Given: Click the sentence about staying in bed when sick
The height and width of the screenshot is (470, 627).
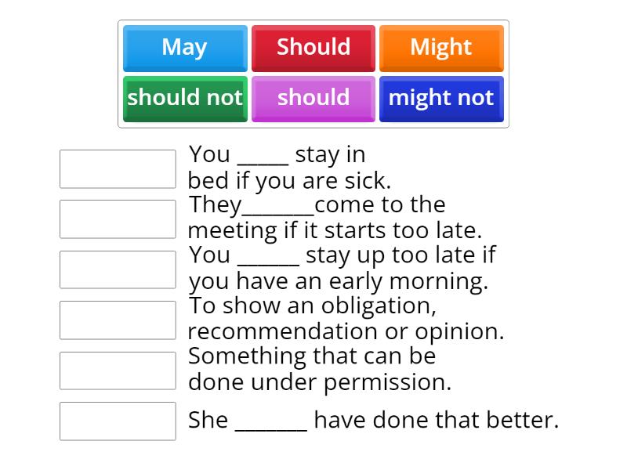Looking at the screenshot, I should click(x=313, y=167).
